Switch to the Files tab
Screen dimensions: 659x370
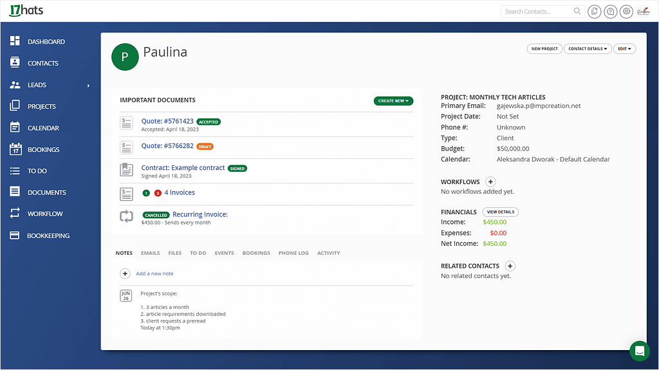(x=175, y=253)
